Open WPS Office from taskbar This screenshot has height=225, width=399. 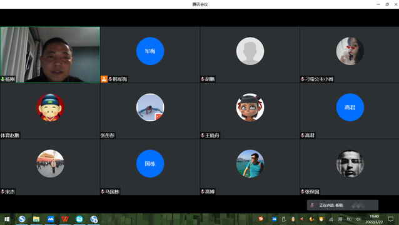pyautogui.click(x=65, y=219)
